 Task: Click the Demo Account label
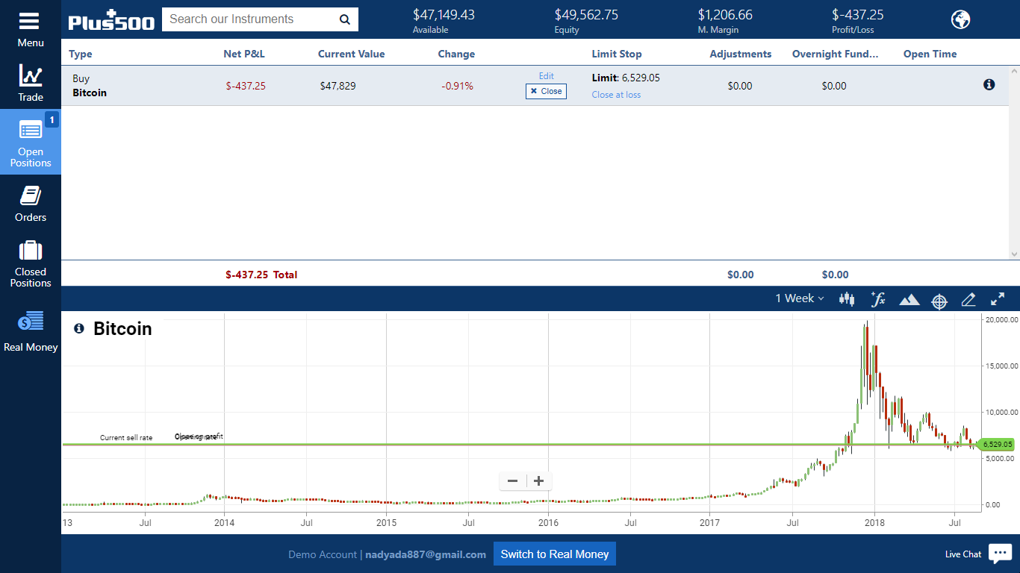[x=323, y=554]
